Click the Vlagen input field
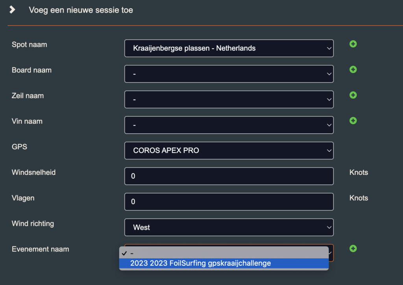Viewport: 403px width, 285px height. coord(229,202)
